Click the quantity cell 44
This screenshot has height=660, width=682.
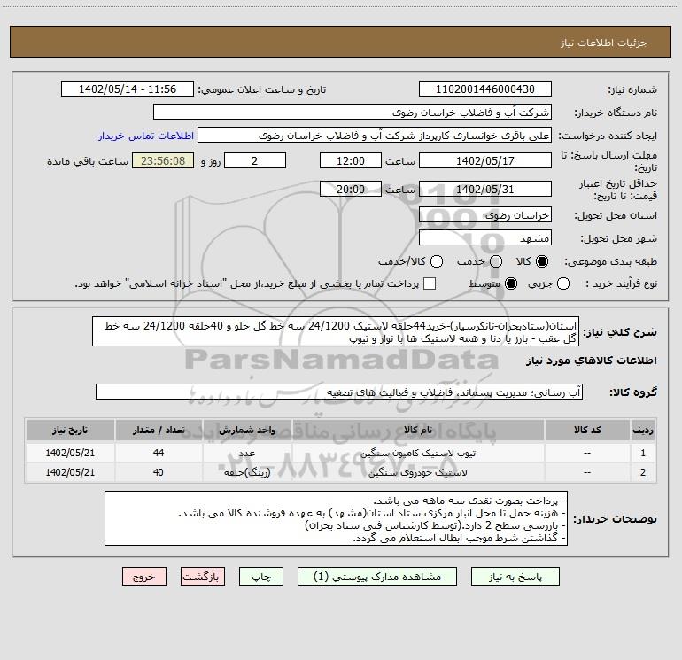(x=159, y=453)
